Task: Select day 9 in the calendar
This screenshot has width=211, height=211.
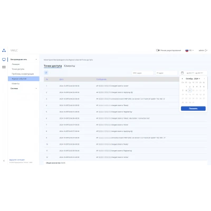Action: click(190, 90)
